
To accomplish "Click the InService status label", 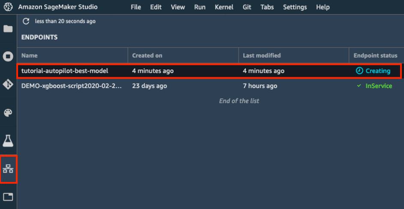I will coord(379,86).
